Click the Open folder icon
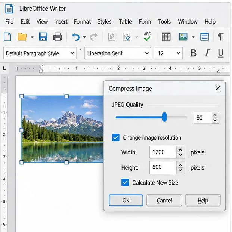The width and height of the screenshot is (232, 232). pos(22,37)
